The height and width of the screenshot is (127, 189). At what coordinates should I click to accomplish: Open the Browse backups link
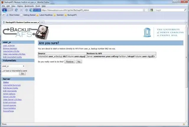click(x=10, y=48)
